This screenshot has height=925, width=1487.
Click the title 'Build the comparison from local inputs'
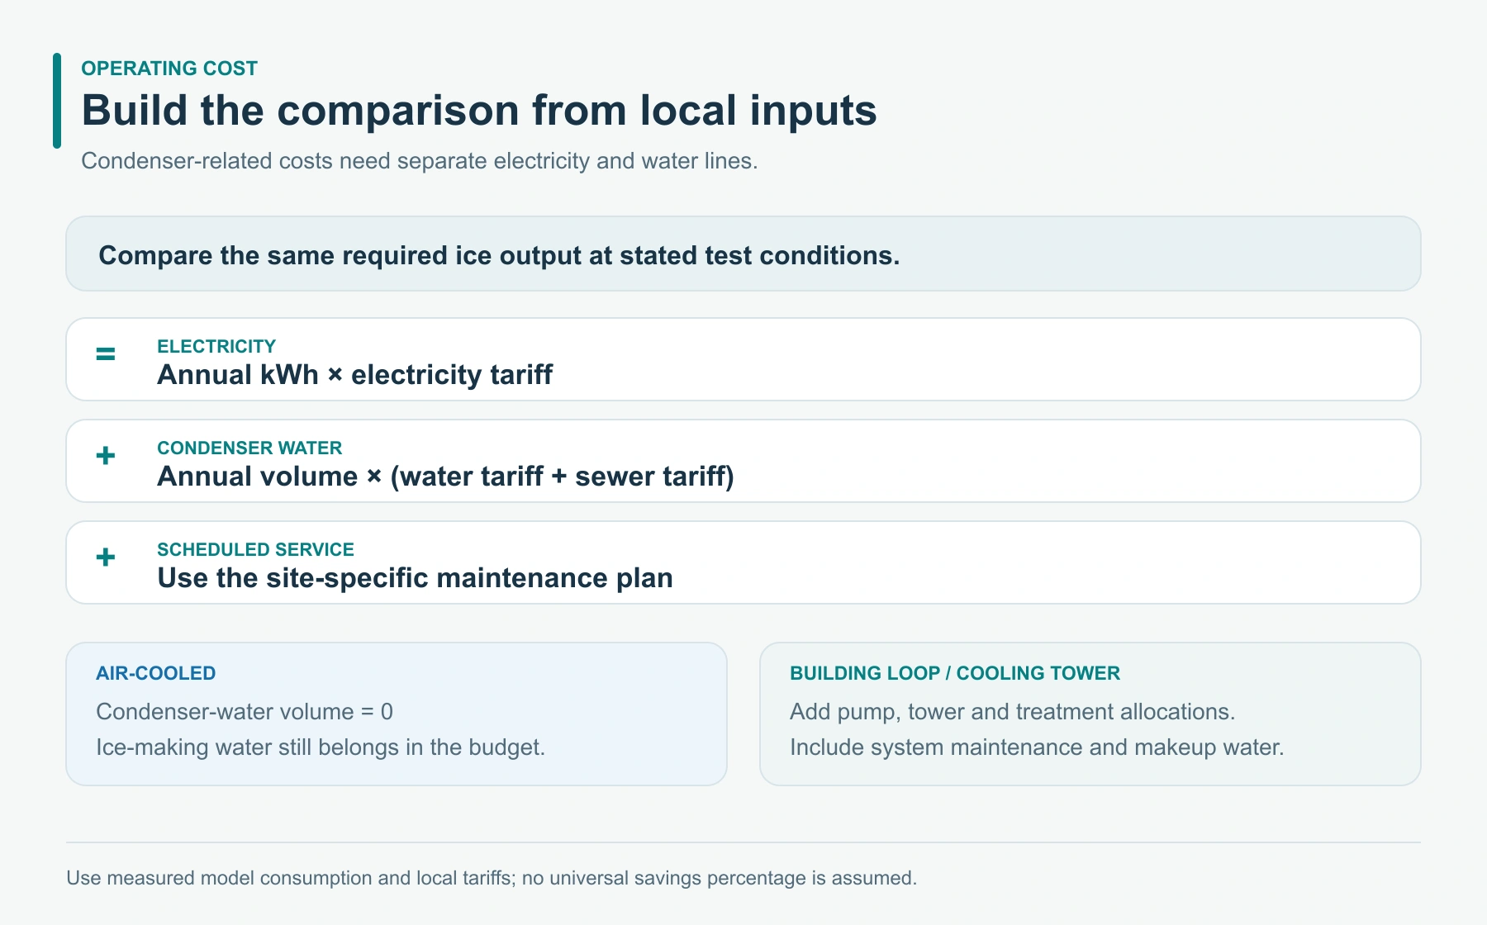[479, 111]
